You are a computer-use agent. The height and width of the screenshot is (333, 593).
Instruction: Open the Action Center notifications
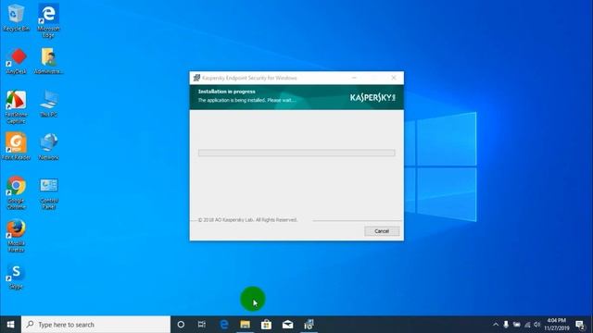581,325
